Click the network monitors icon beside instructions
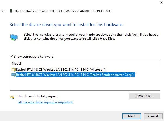164x121 pixels. [x=14, y=37]
